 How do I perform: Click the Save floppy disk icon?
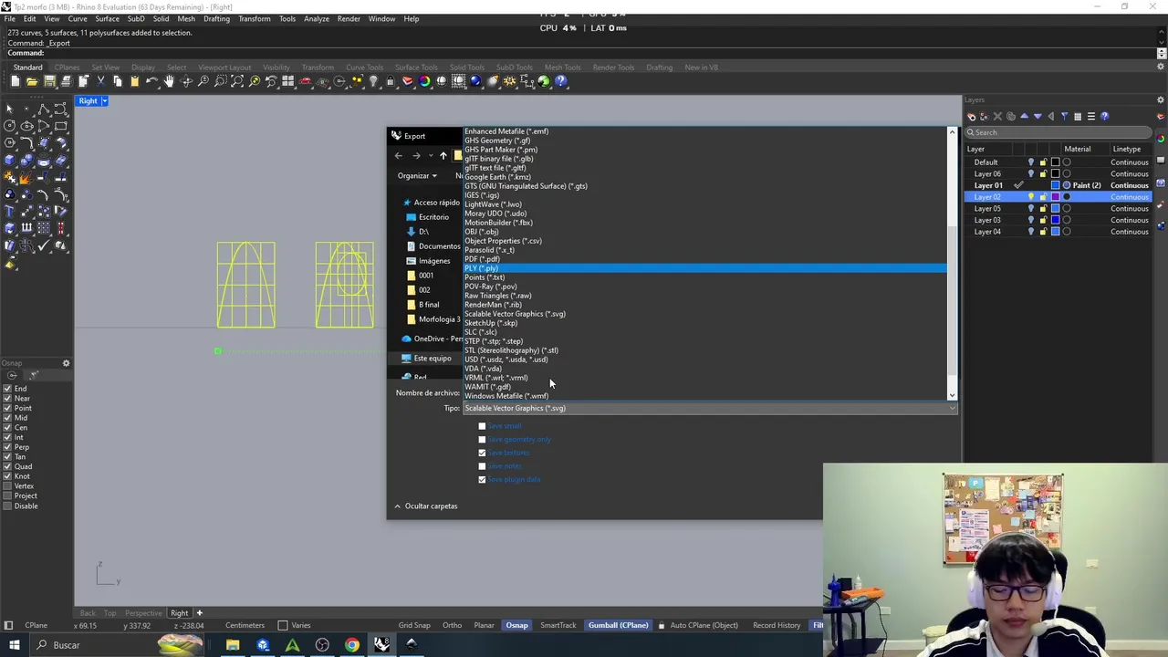pos(49,81)
